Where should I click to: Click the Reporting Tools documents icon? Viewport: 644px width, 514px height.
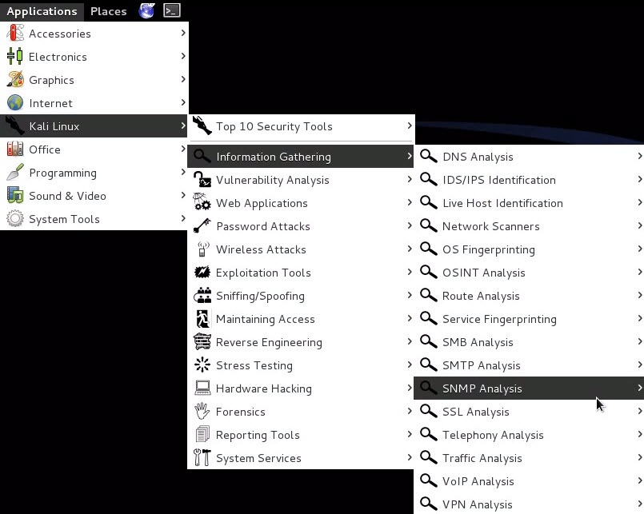click(x=202, y=434)
